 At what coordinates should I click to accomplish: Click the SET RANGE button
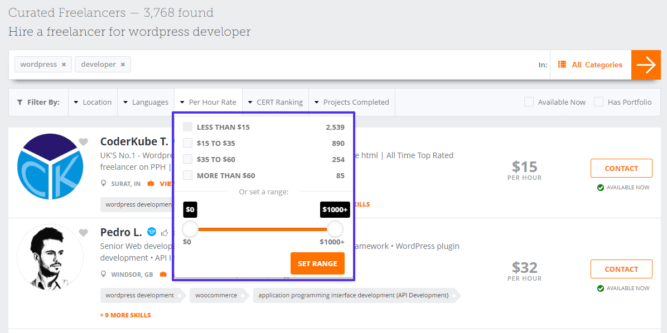click(317, 263)
